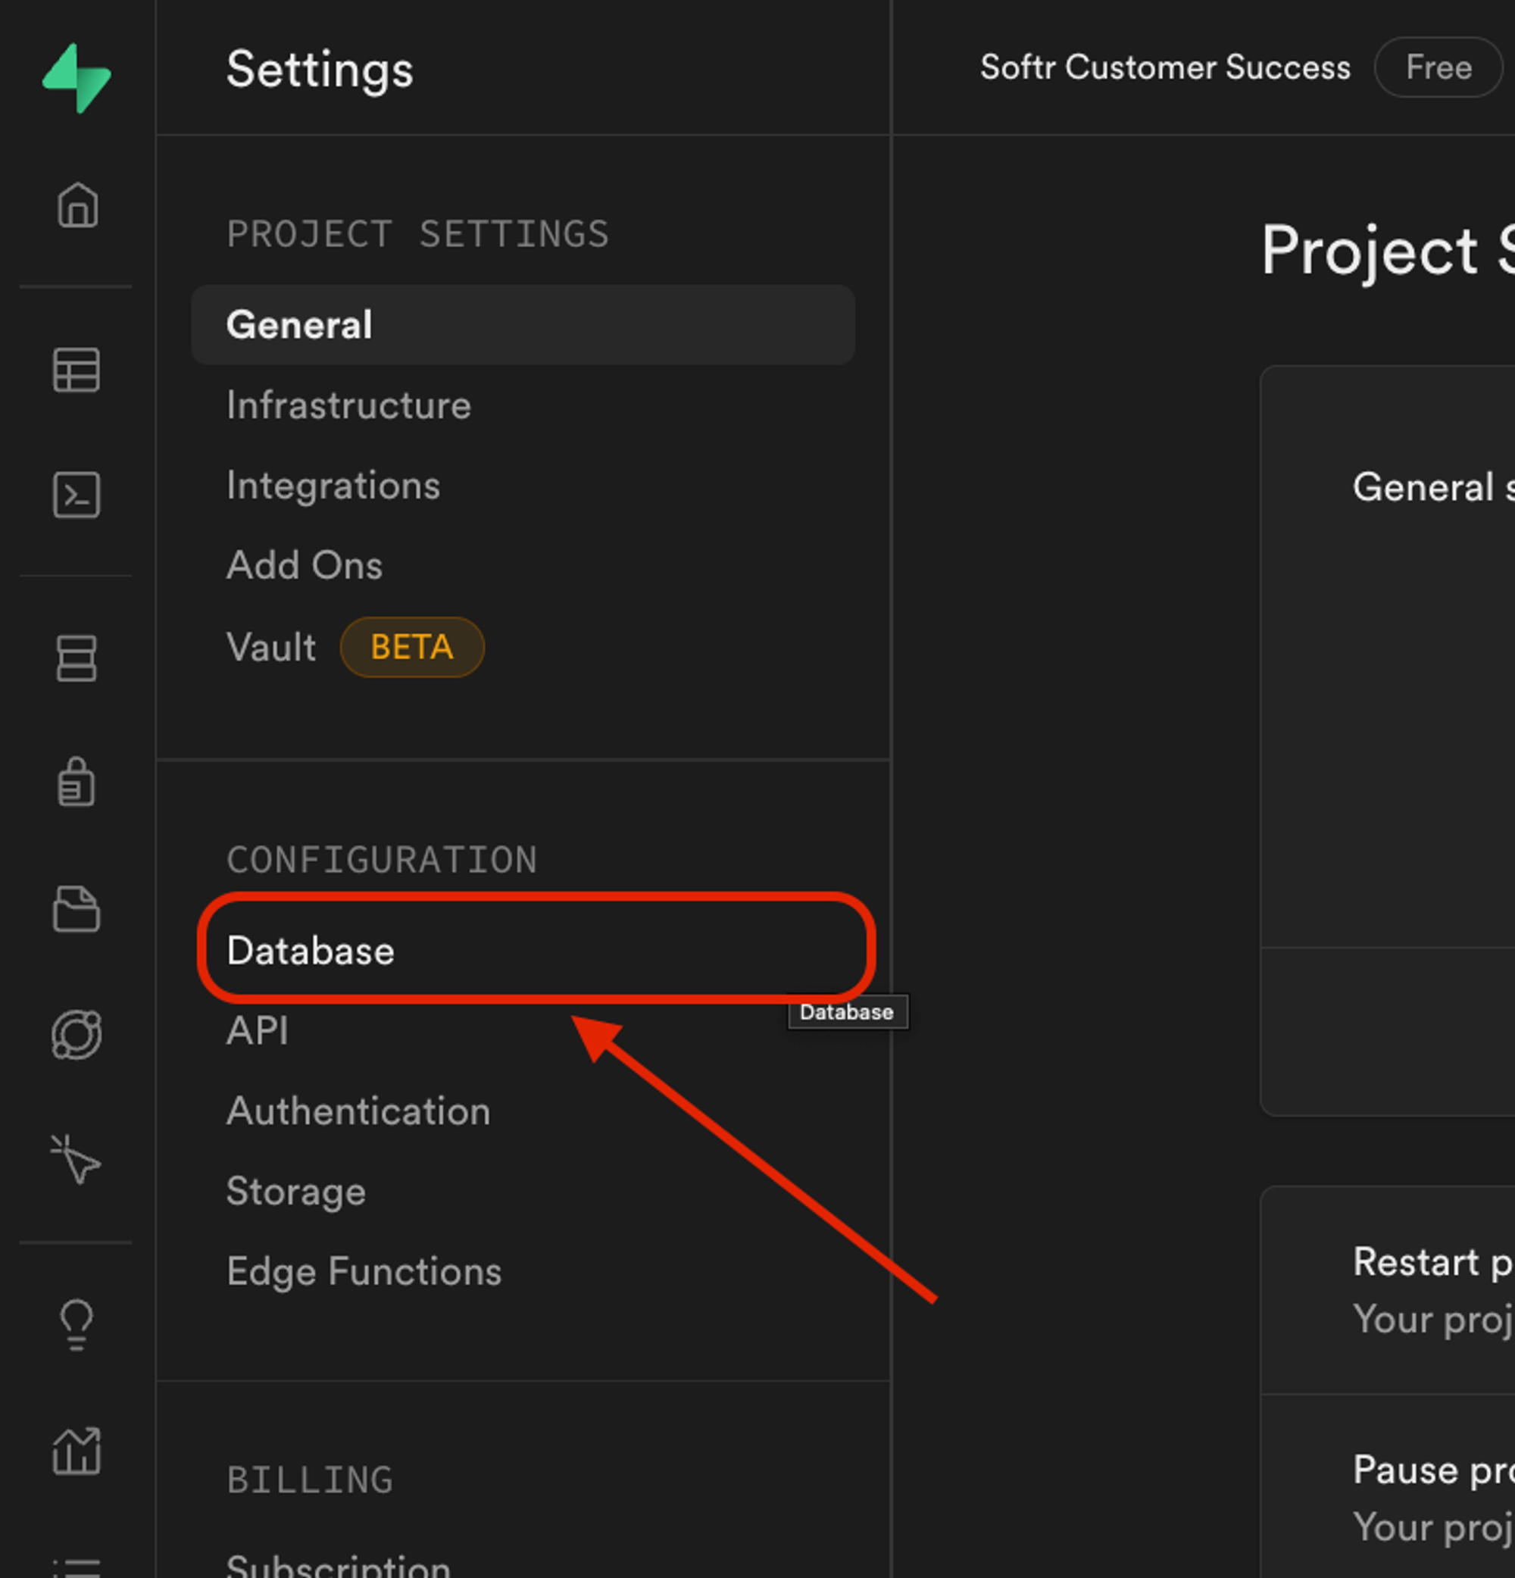Image resolution: width=1515 pixels, height=1578 pixels.
Task: Open the Storage folder icon
Action: 77,909
